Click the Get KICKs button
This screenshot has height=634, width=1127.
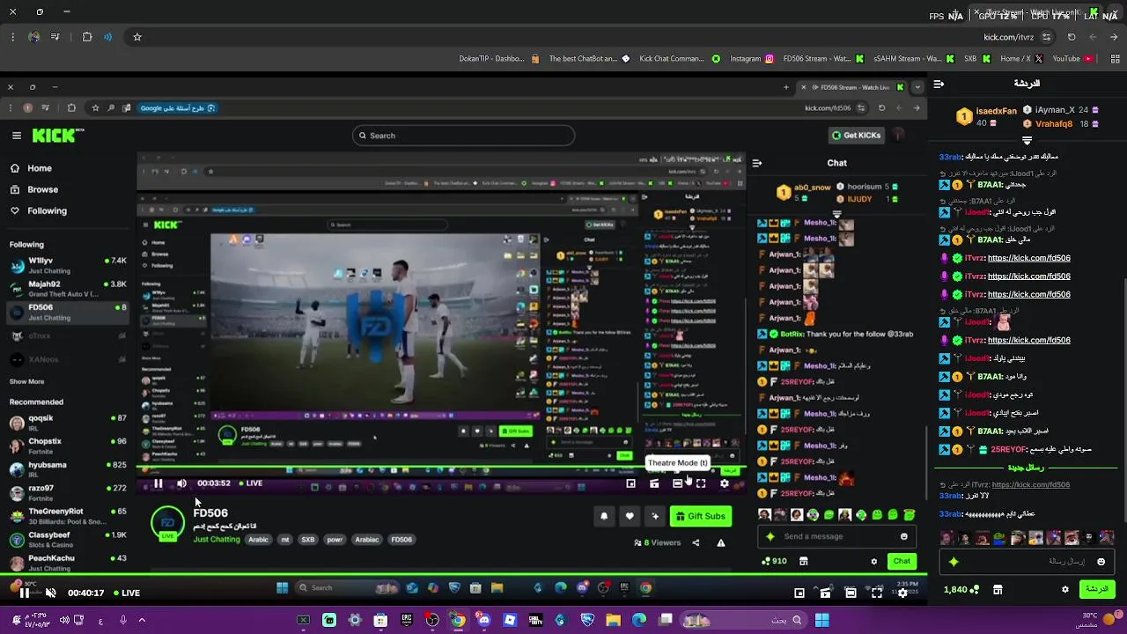pyautogui.click(x=856, y=135)
